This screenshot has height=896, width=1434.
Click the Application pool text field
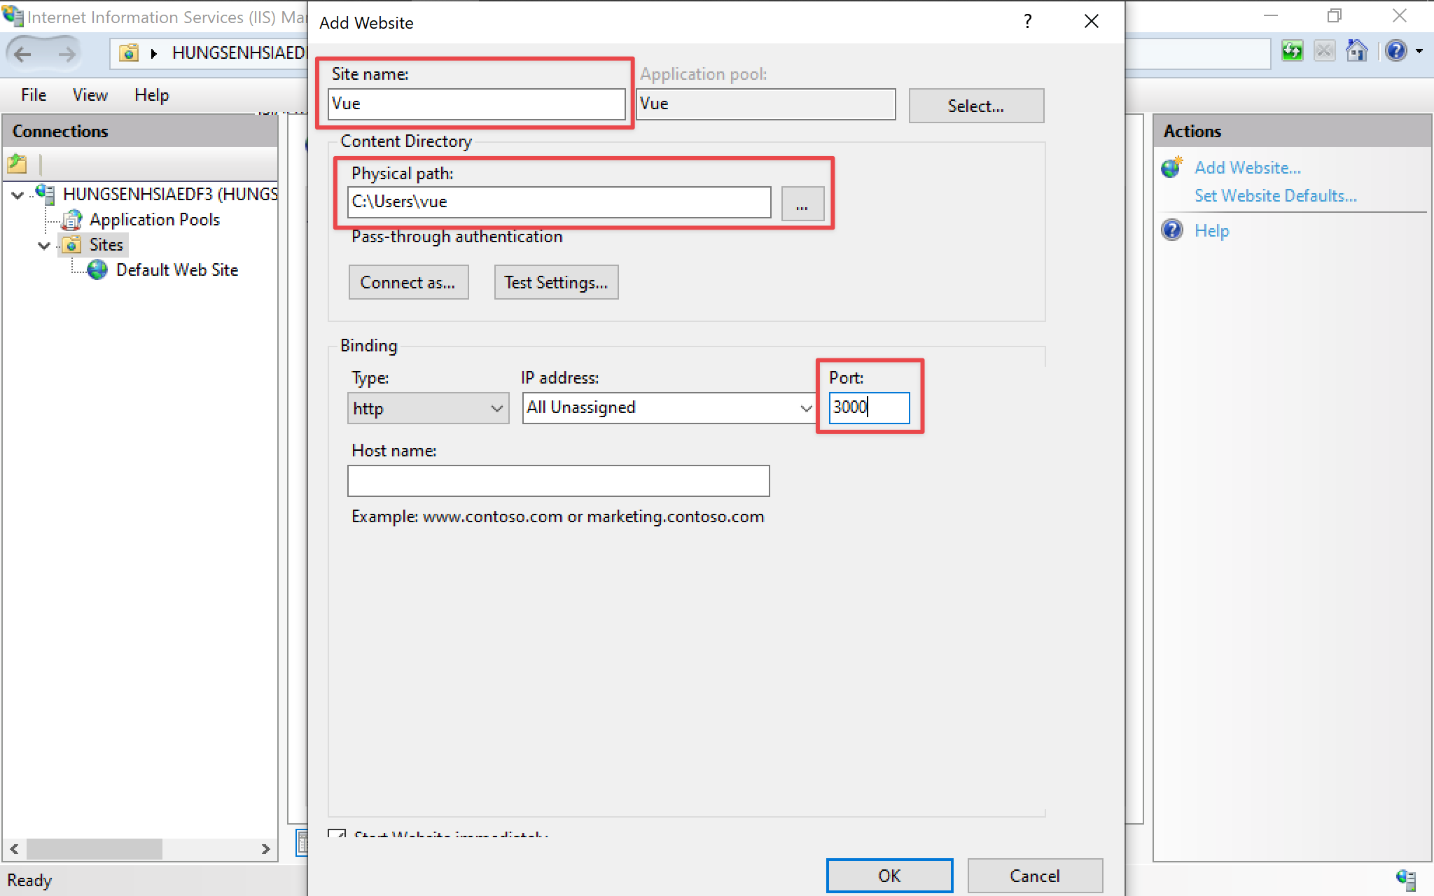click(x=766, y=104)
